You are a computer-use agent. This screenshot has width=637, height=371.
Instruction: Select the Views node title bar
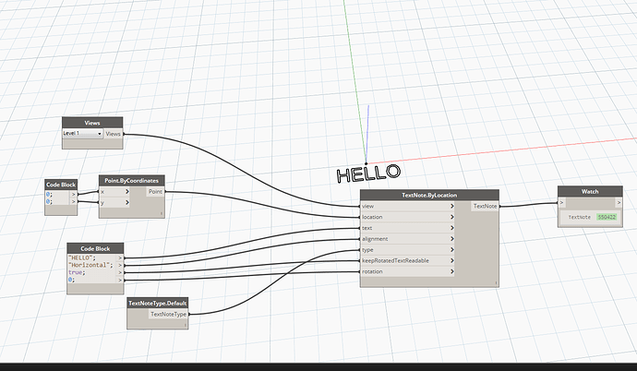92,123
